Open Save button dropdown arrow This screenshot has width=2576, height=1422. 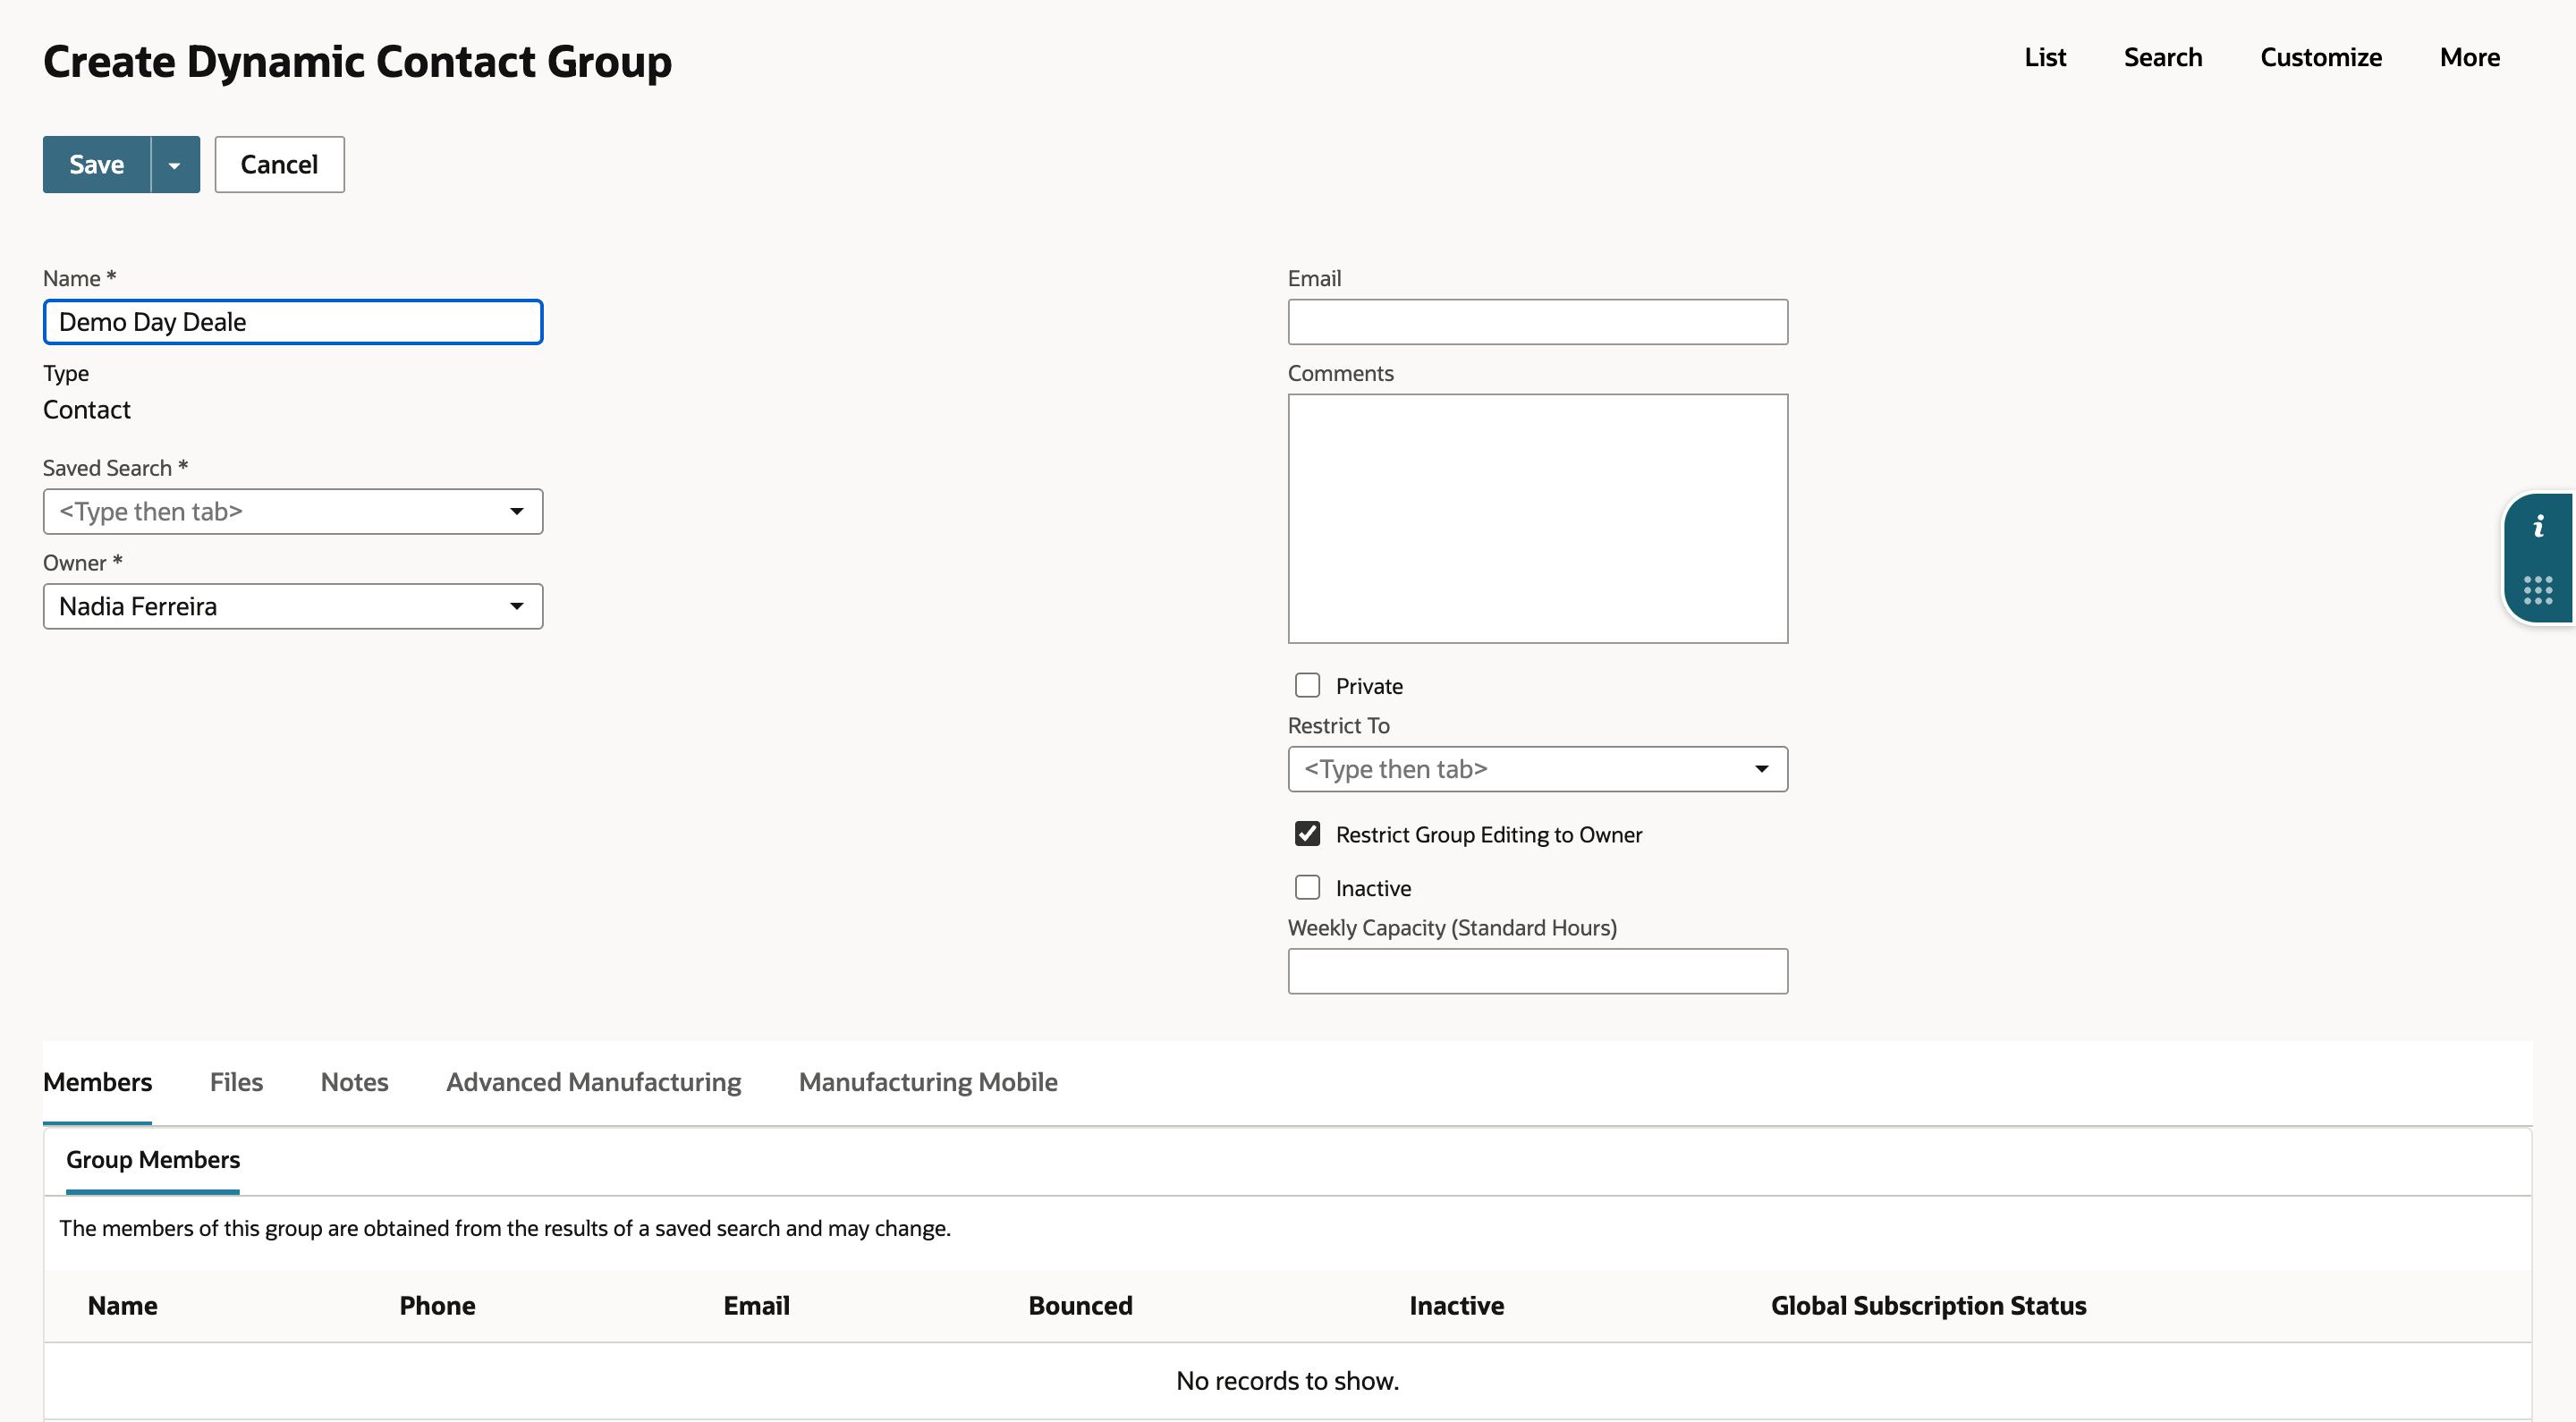pos(175,165)
